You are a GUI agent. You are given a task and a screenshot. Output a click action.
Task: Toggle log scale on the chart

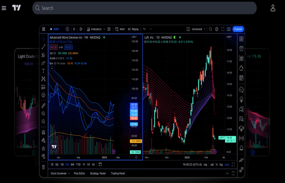[221, 164]
